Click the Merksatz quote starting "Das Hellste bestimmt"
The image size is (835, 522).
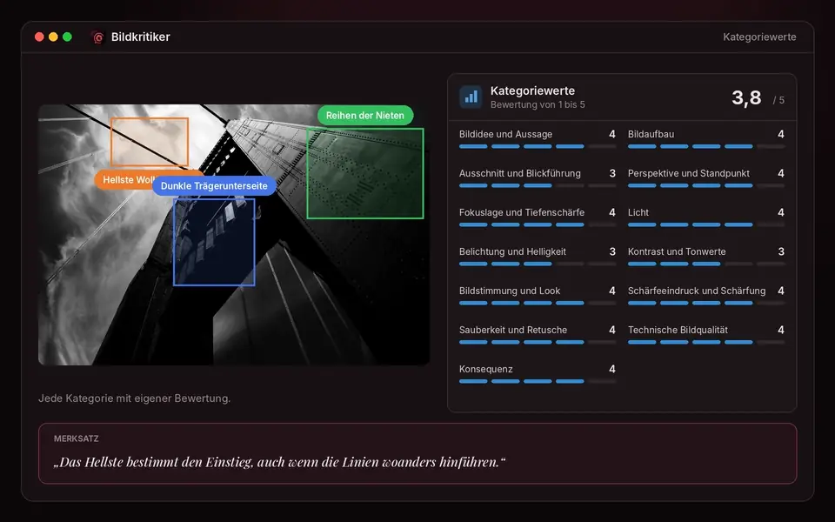(279, 462)
